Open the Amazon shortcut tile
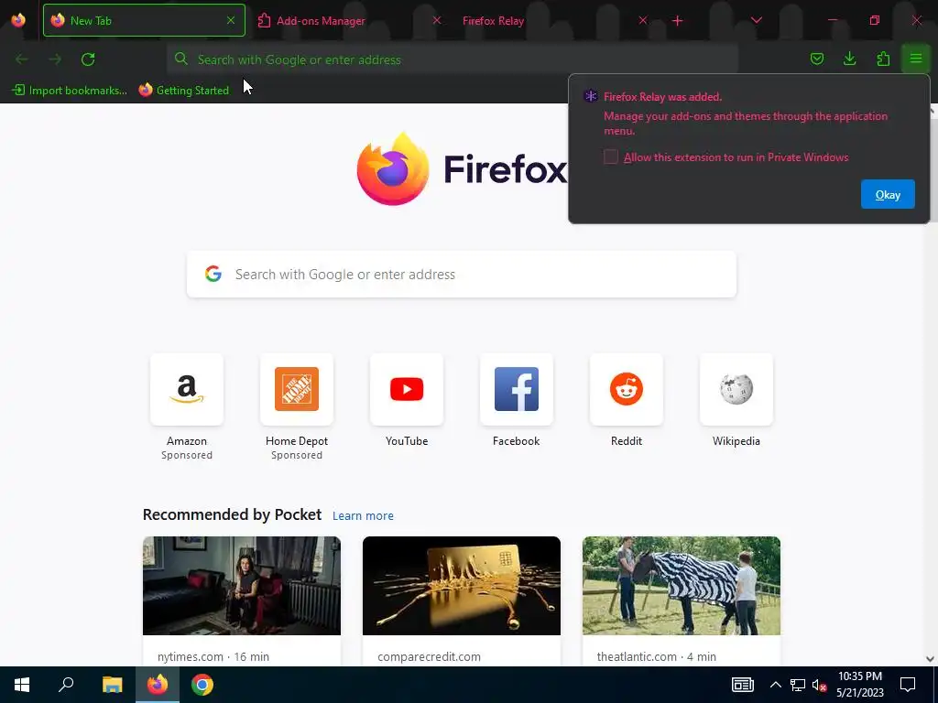The width and height of the screenshot is (938, 703). 187,389
